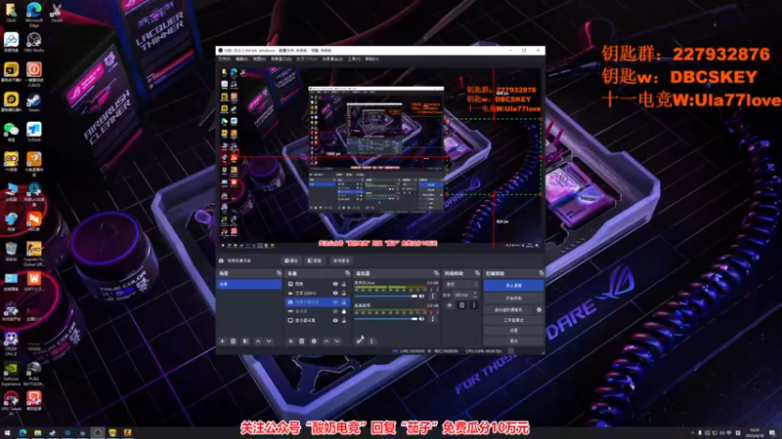The width and height of the screenshot is (782, 439).
Task: Pop out the Scenes dock panel
Action: [x=279, y=273]
